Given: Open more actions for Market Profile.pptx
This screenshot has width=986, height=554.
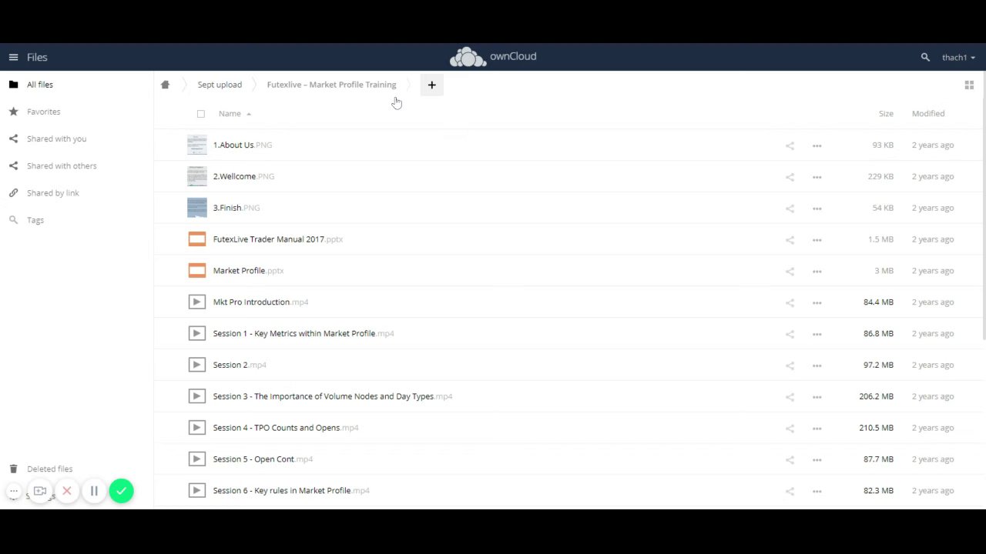Looking at the screenshot, I should coord(817,271).
